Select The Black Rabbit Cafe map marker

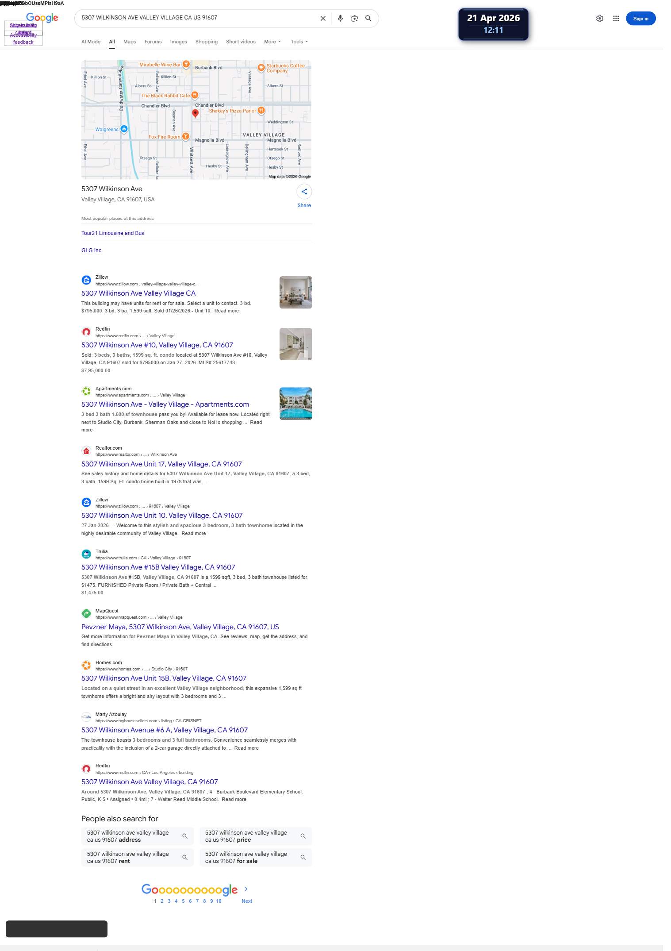coord(195,95)
